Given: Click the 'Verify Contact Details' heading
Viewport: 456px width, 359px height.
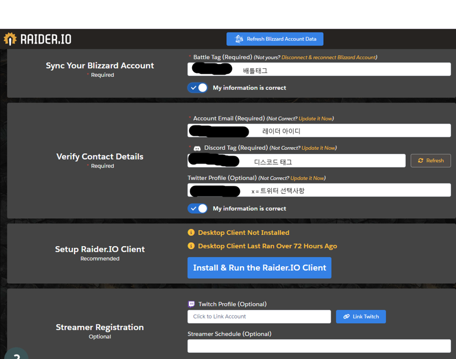Looking at the screenshot, I should [x=100, y=157].
